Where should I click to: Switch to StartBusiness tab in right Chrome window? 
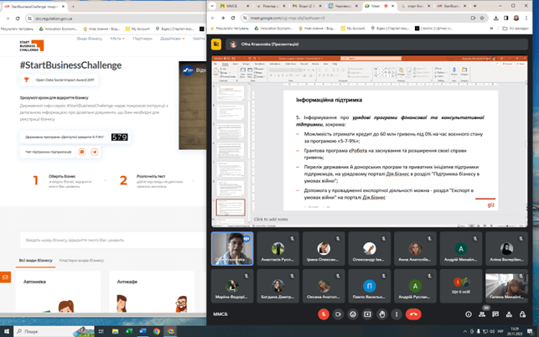[x=450, y=6]
